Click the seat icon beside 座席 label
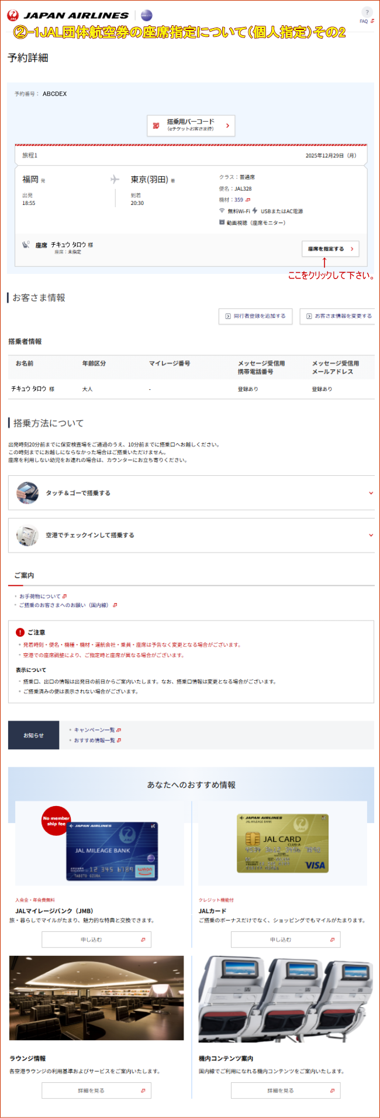 tap(26, 245)
